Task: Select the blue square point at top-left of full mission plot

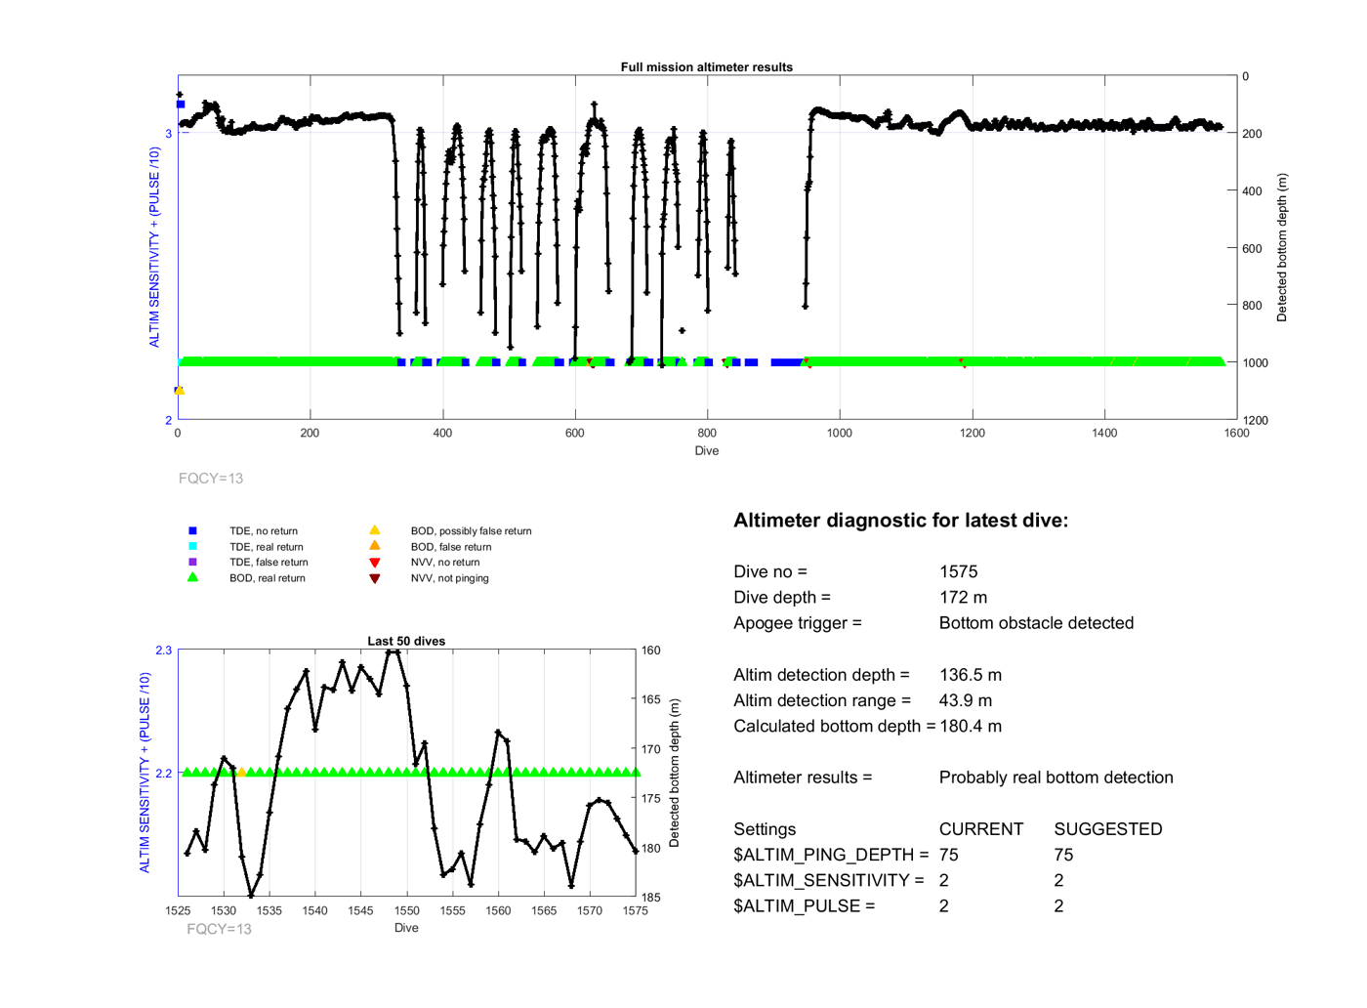Action: coord(181,105)
